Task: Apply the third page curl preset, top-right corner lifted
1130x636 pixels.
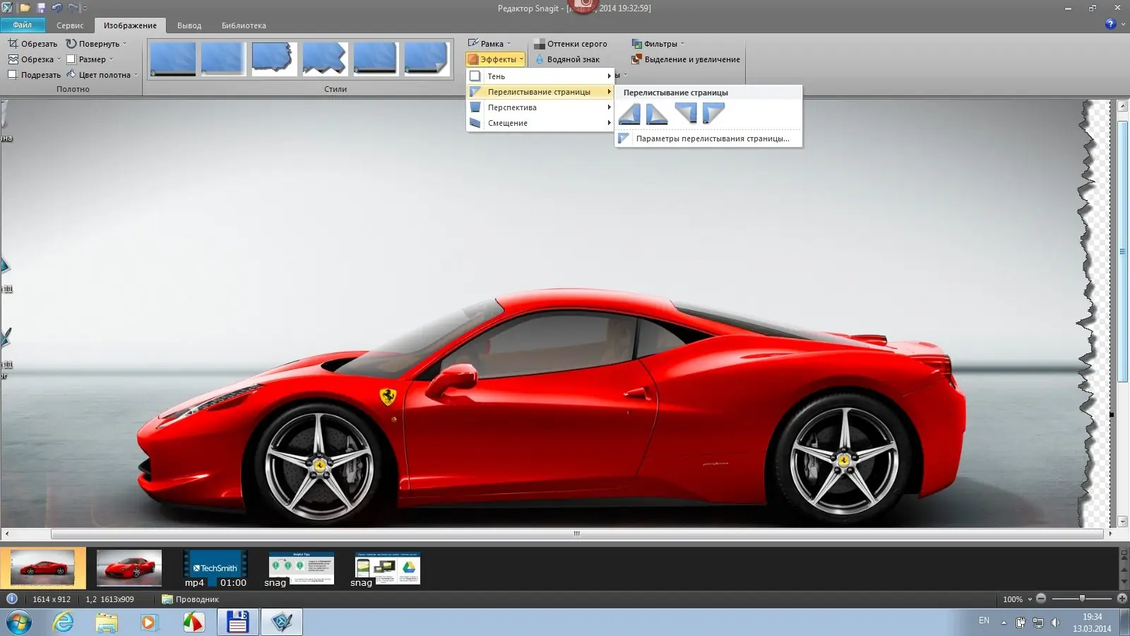Action: pyautogui.click(x=686, y=113)
